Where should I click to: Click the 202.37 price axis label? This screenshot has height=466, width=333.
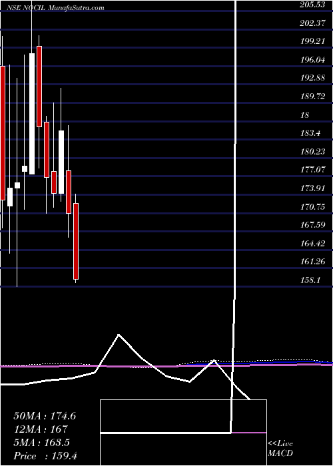click(x=312, y=23)
